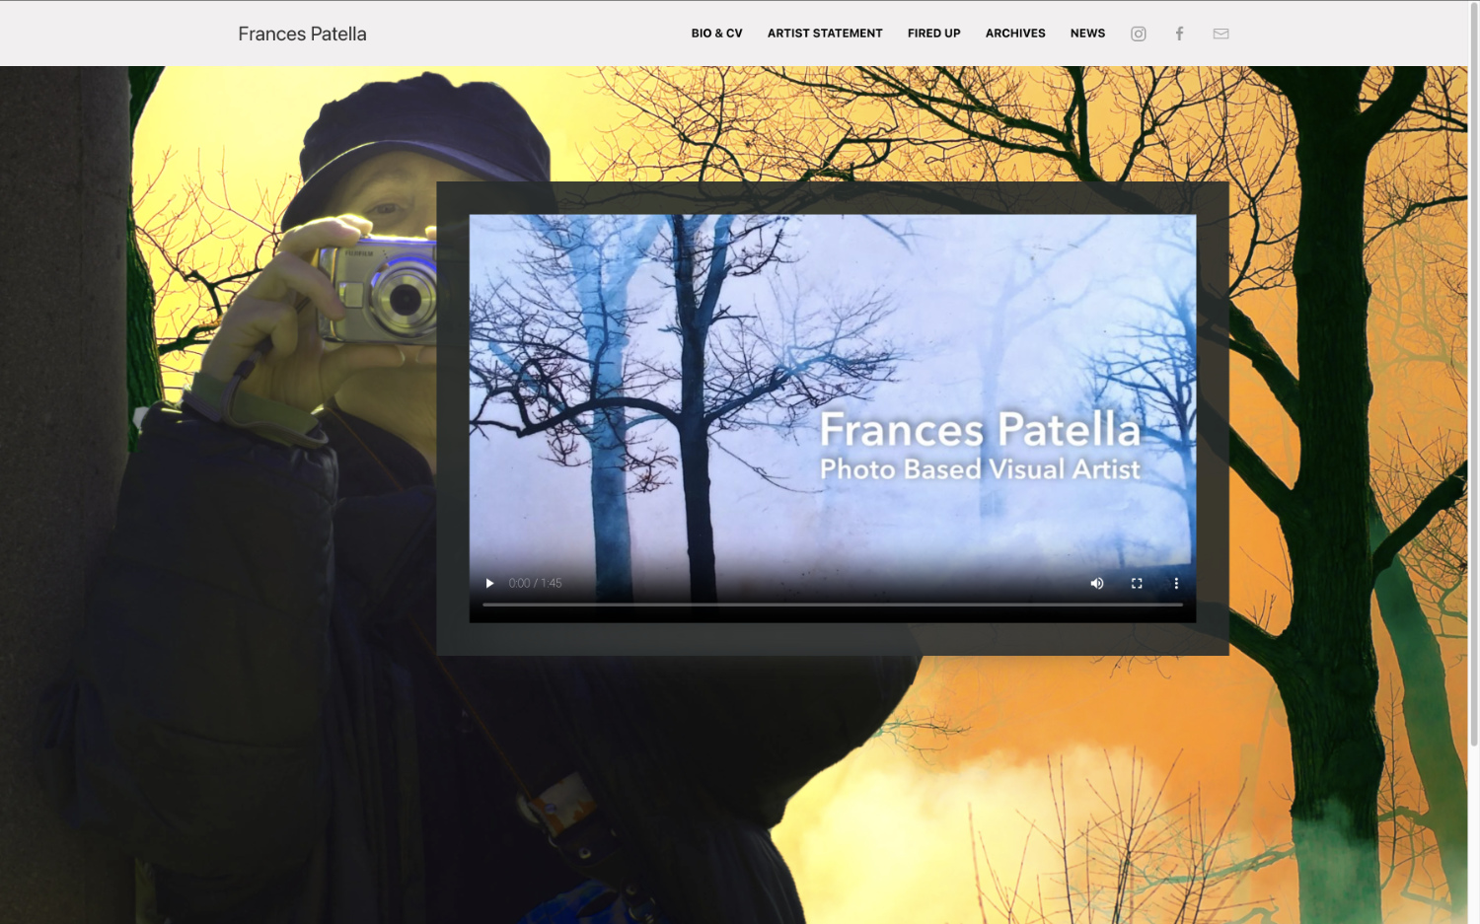Go to the Artist Statement page
Viewport: 1480px width, 924px height.
pyautogui.click(x=825, y=34)
